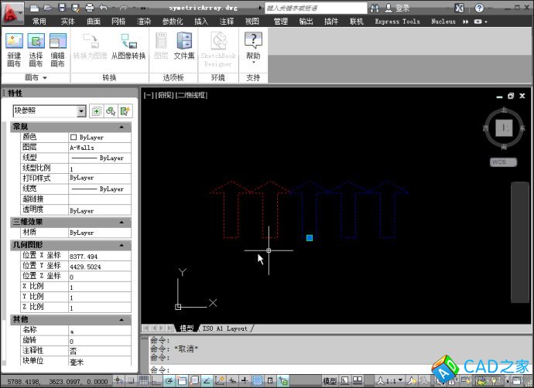Screen dimensions: 534x388
Task: Click the 编辑画布 (Edit Canvas) icon
Action: click(x=57, y=41)
